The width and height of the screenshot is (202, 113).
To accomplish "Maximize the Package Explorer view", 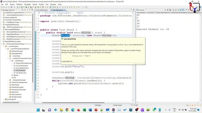I will [x=32, y=10].
